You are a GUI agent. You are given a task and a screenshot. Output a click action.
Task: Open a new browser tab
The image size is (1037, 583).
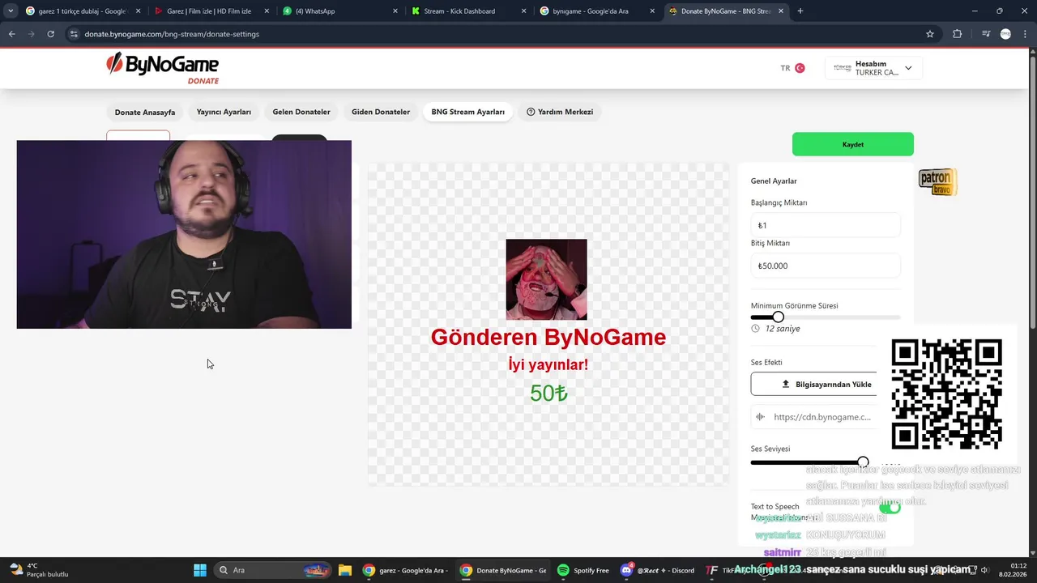pyautogui.click(x=800, y=11)
